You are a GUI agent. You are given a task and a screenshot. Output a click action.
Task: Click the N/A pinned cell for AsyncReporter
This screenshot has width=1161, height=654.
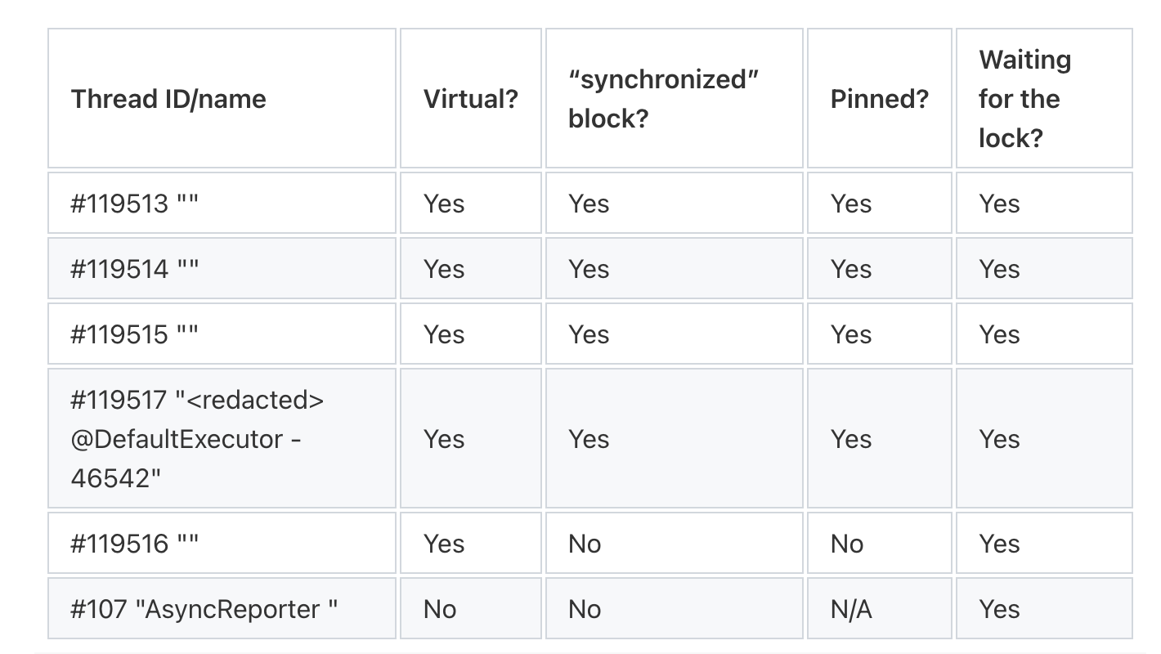click(879, 608)
